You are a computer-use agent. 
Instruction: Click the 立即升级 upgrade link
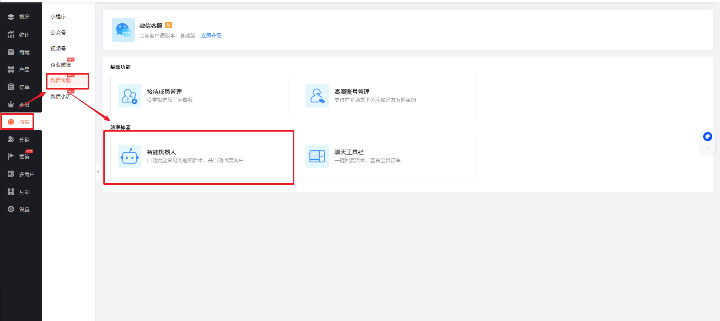point(211,36)
